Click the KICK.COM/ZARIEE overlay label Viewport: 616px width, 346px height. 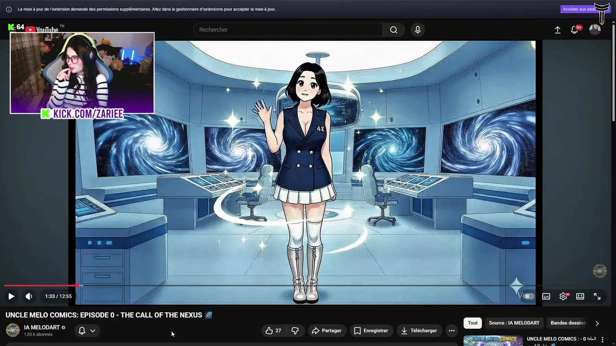pyautogui.click(x=82, y=114)
